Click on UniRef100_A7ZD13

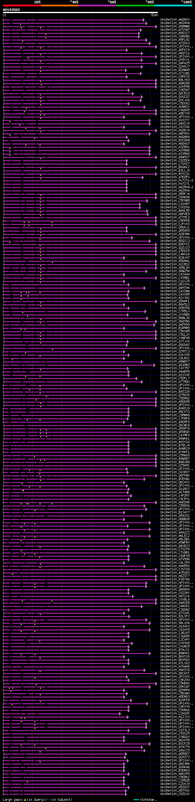[175, 43]
